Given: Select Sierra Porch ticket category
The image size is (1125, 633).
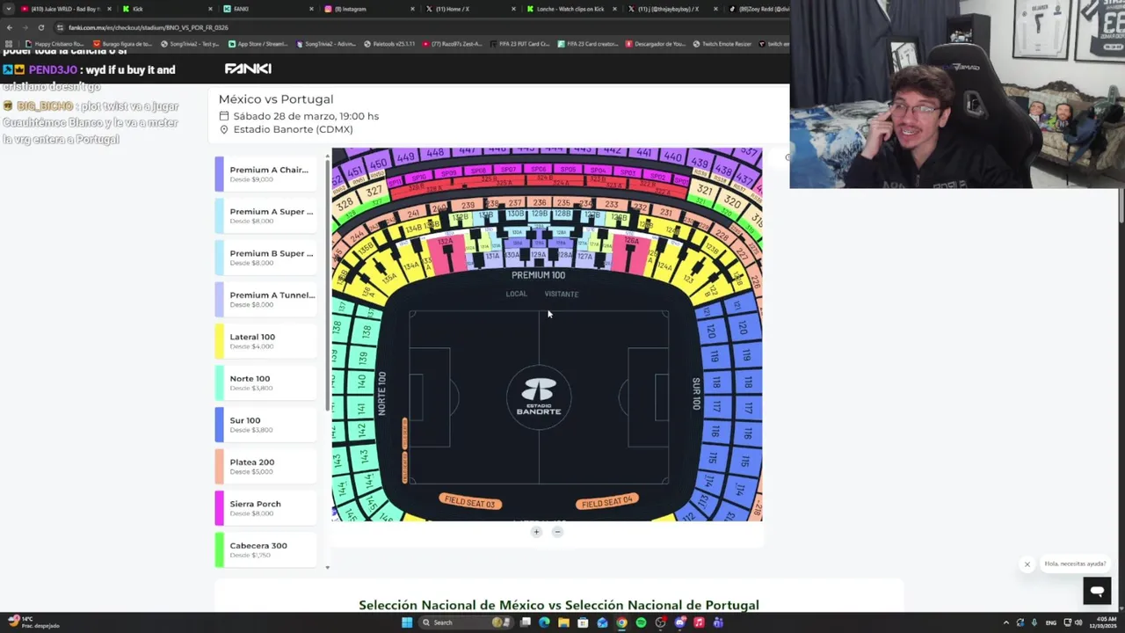Looking at the screenshot, I should click(265, 508).
